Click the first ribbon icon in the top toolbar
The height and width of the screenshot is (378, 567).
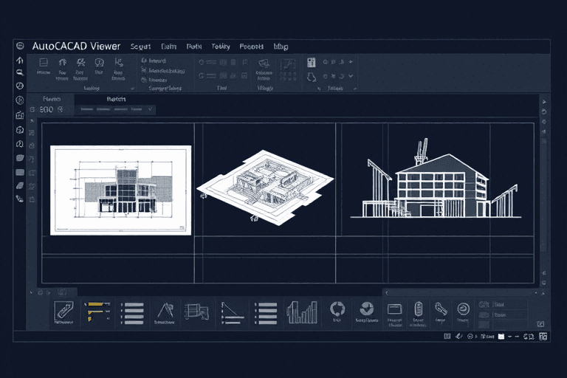pos(44,63)
